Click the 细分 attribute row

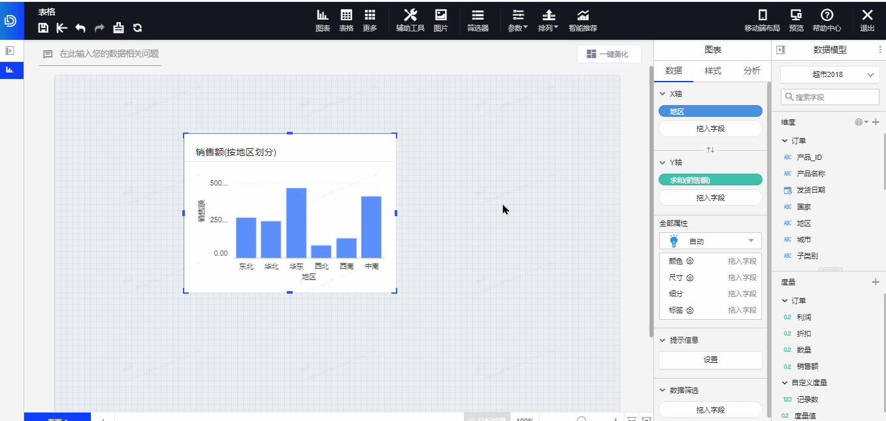[710, 294]
